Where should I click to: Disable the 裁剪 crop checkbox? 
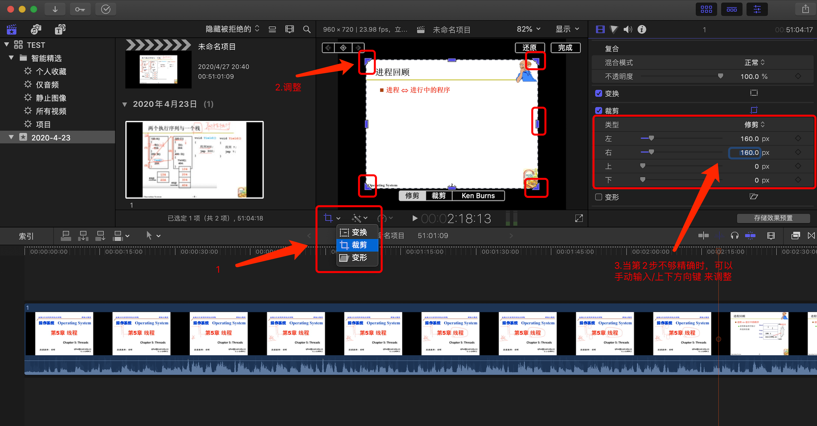(x=598, y=110)
